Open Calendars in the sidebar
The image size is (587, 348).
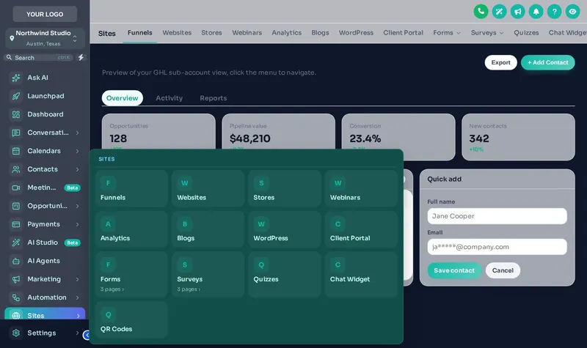[45, 151]
